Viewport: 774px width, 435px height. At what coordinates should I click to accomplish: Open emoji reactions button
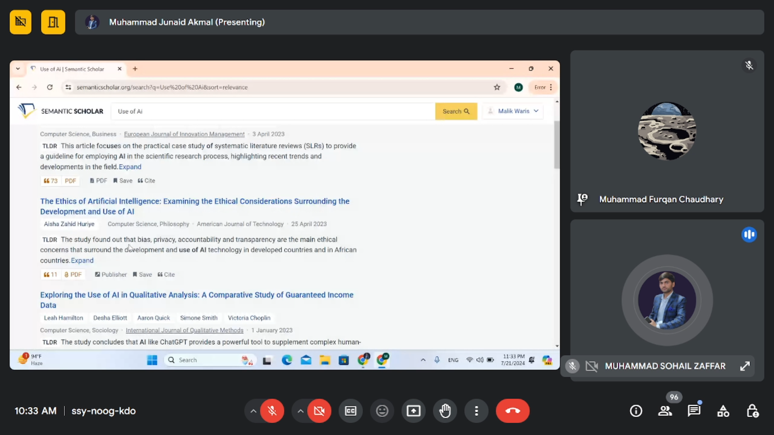tap(382, 411)
